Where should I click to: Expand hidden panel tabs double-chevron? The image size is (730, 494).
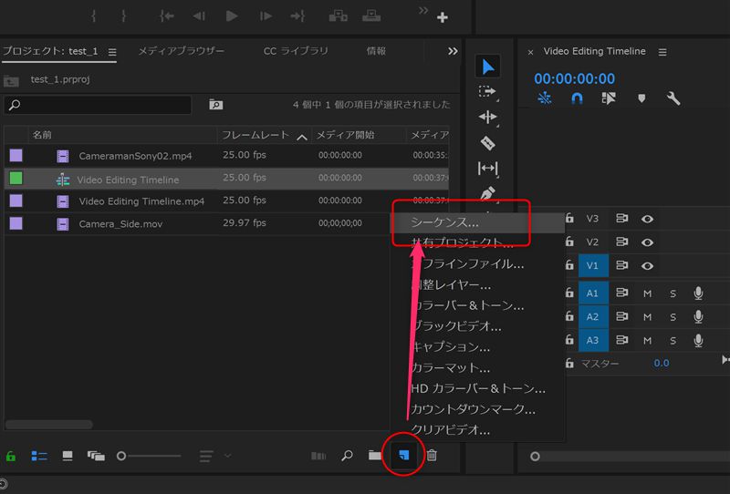[x=453, y=52]
